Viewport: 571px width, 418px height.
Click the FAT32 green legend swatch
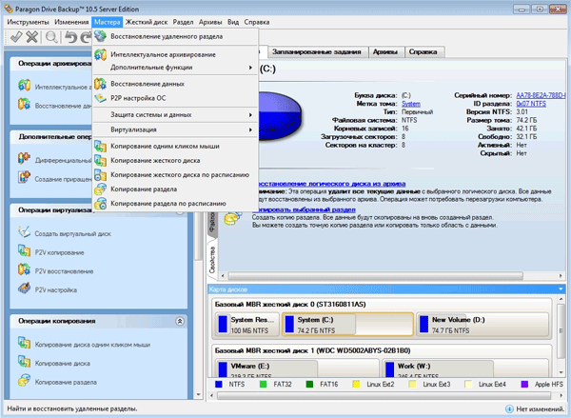point(263,384)
